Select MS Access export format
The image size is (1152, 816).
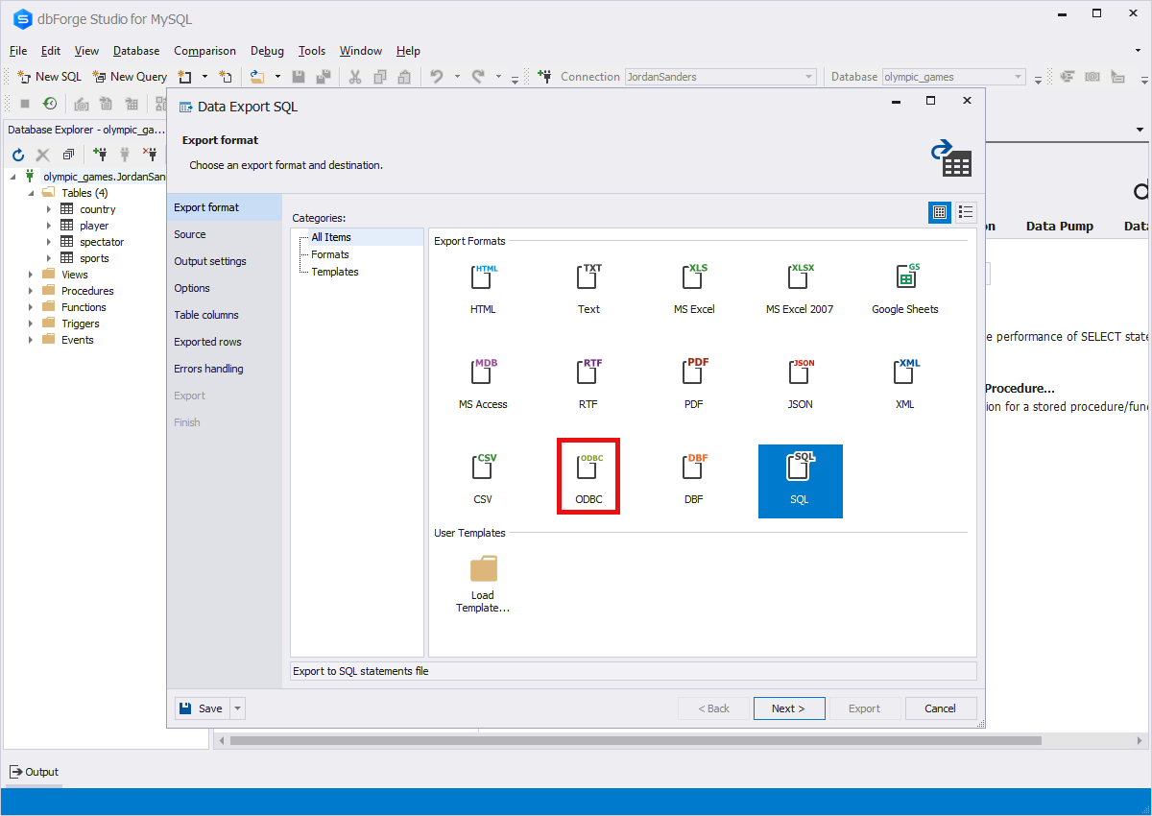click(x=483, y=373)
